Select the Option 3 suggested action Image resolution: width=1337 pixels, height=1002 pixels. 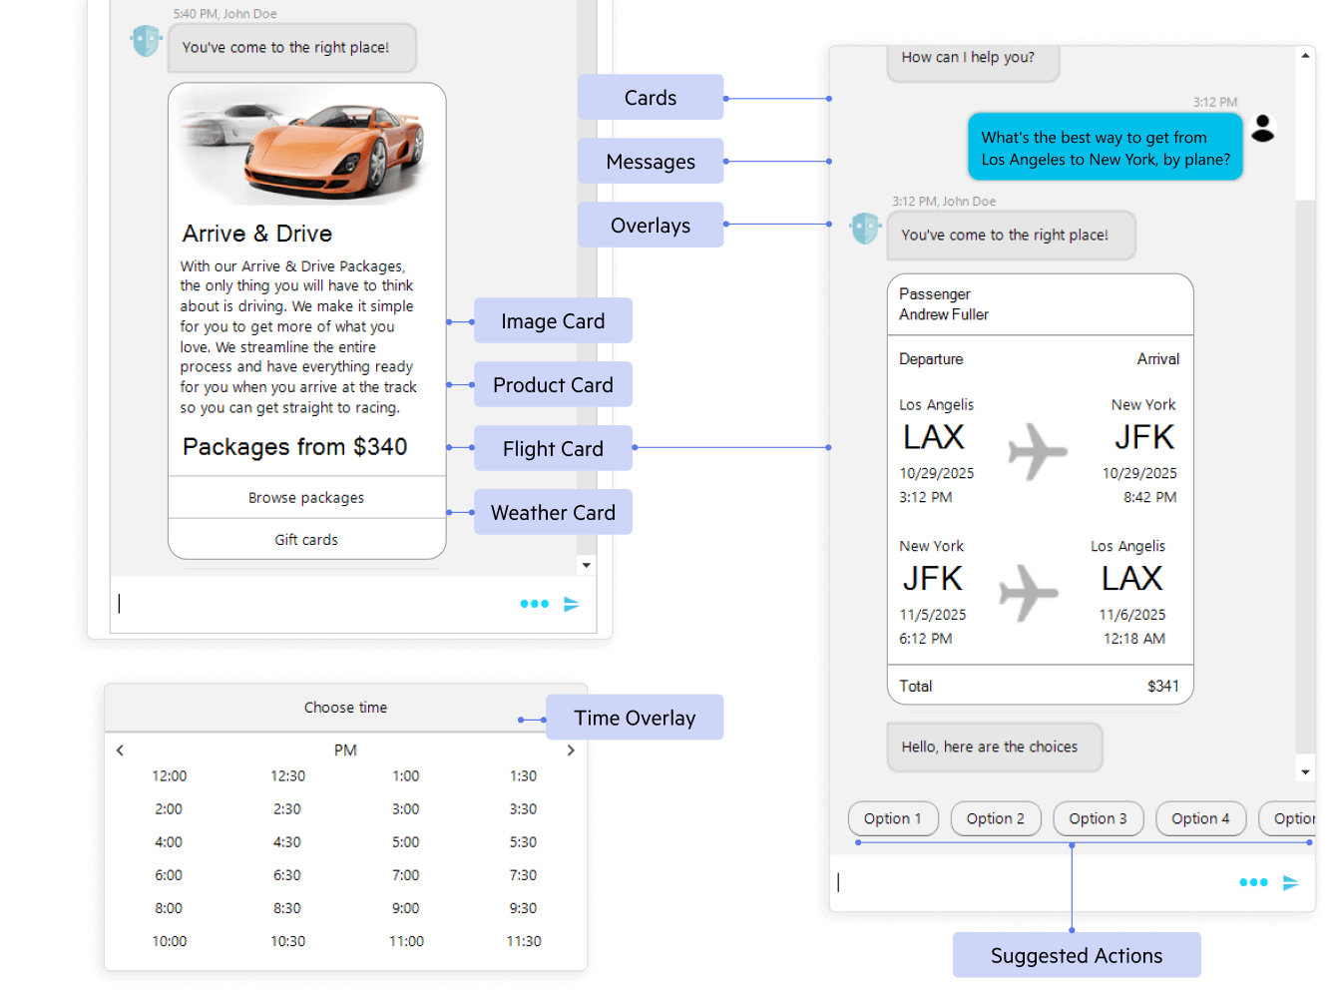coord(1098,818)
